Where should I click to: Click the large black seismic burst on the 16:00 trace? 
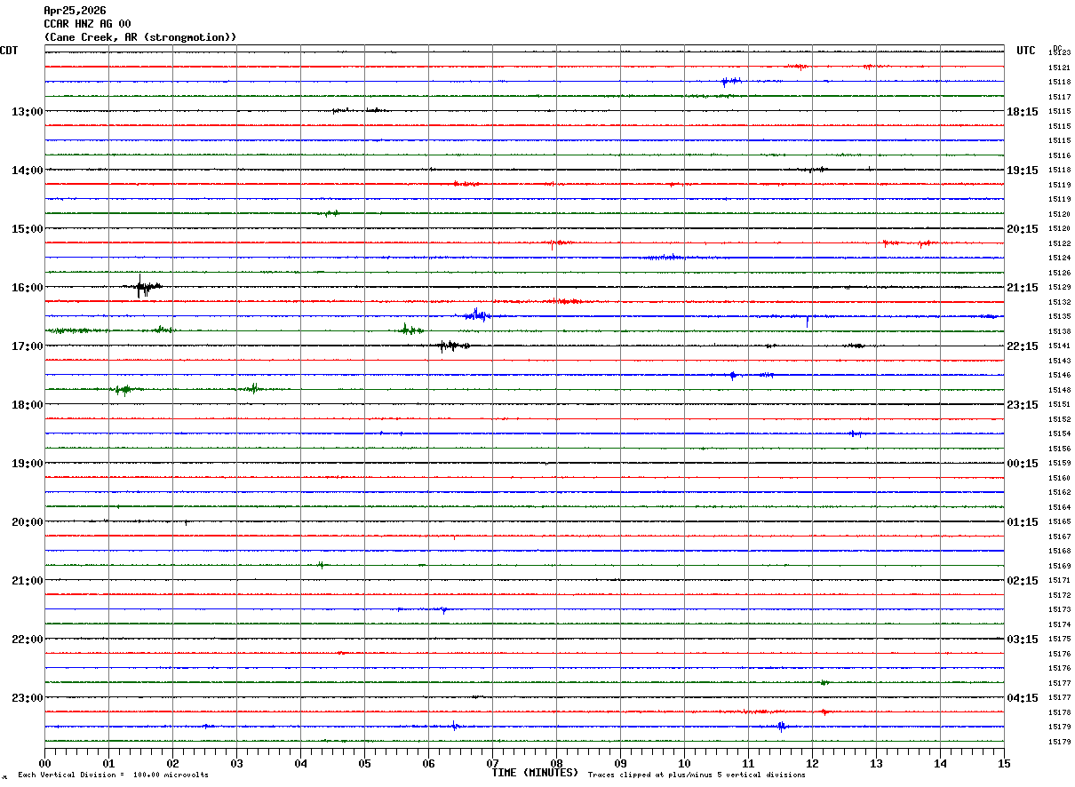tap(145, 287)
